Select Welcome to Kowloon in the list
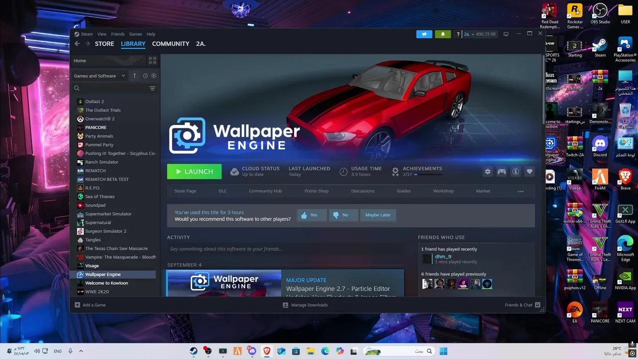The image size is (638, 359). click(x=107, y=283)
